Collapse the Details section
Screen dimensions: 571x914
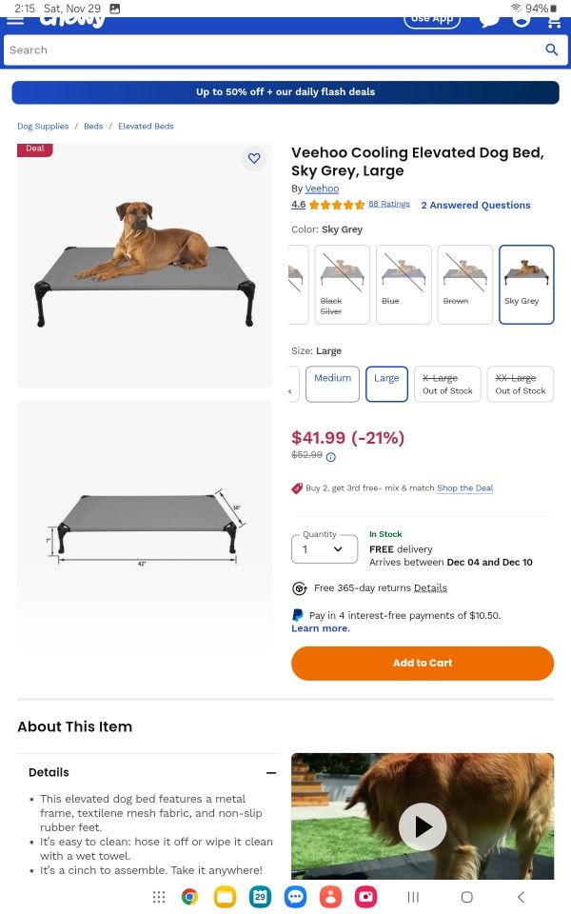[269, 772]
